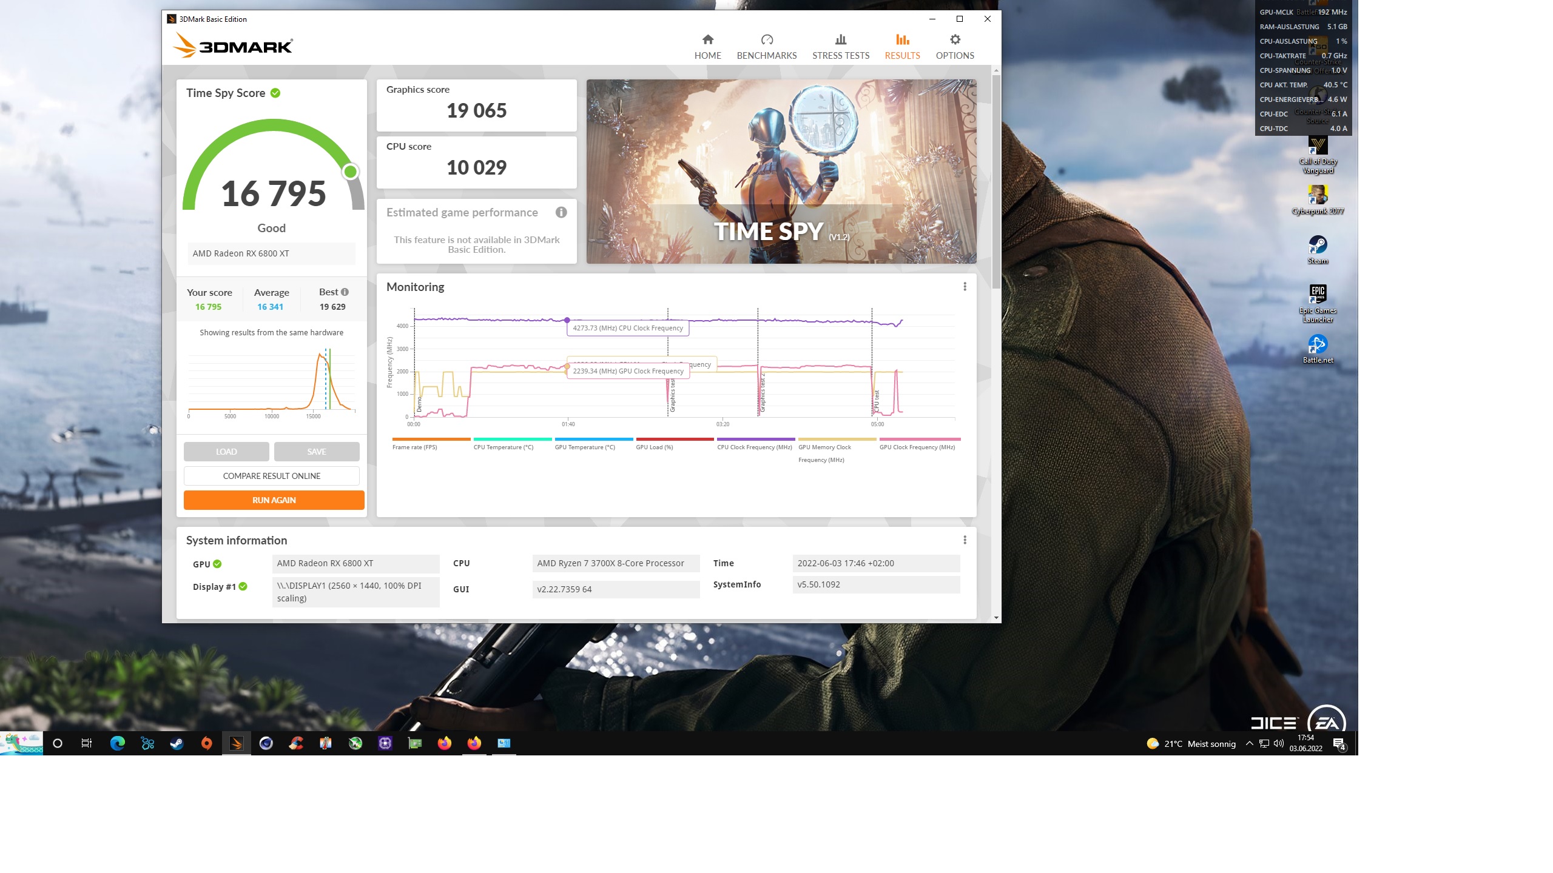Toggle CPU Clock Frequency chart series
1553x873 pixels.
coord(754,447)
